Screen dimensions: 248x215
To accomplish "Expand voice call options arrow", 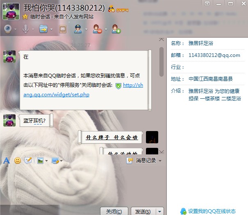I will tap(33, 29).
